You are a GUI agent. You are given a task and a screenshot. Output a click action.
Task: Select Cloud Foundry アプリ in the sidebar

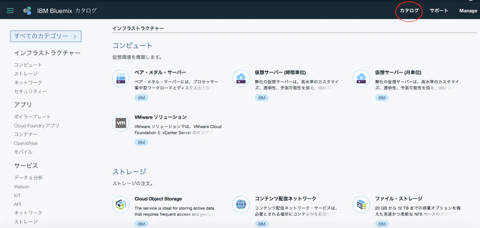36,126
